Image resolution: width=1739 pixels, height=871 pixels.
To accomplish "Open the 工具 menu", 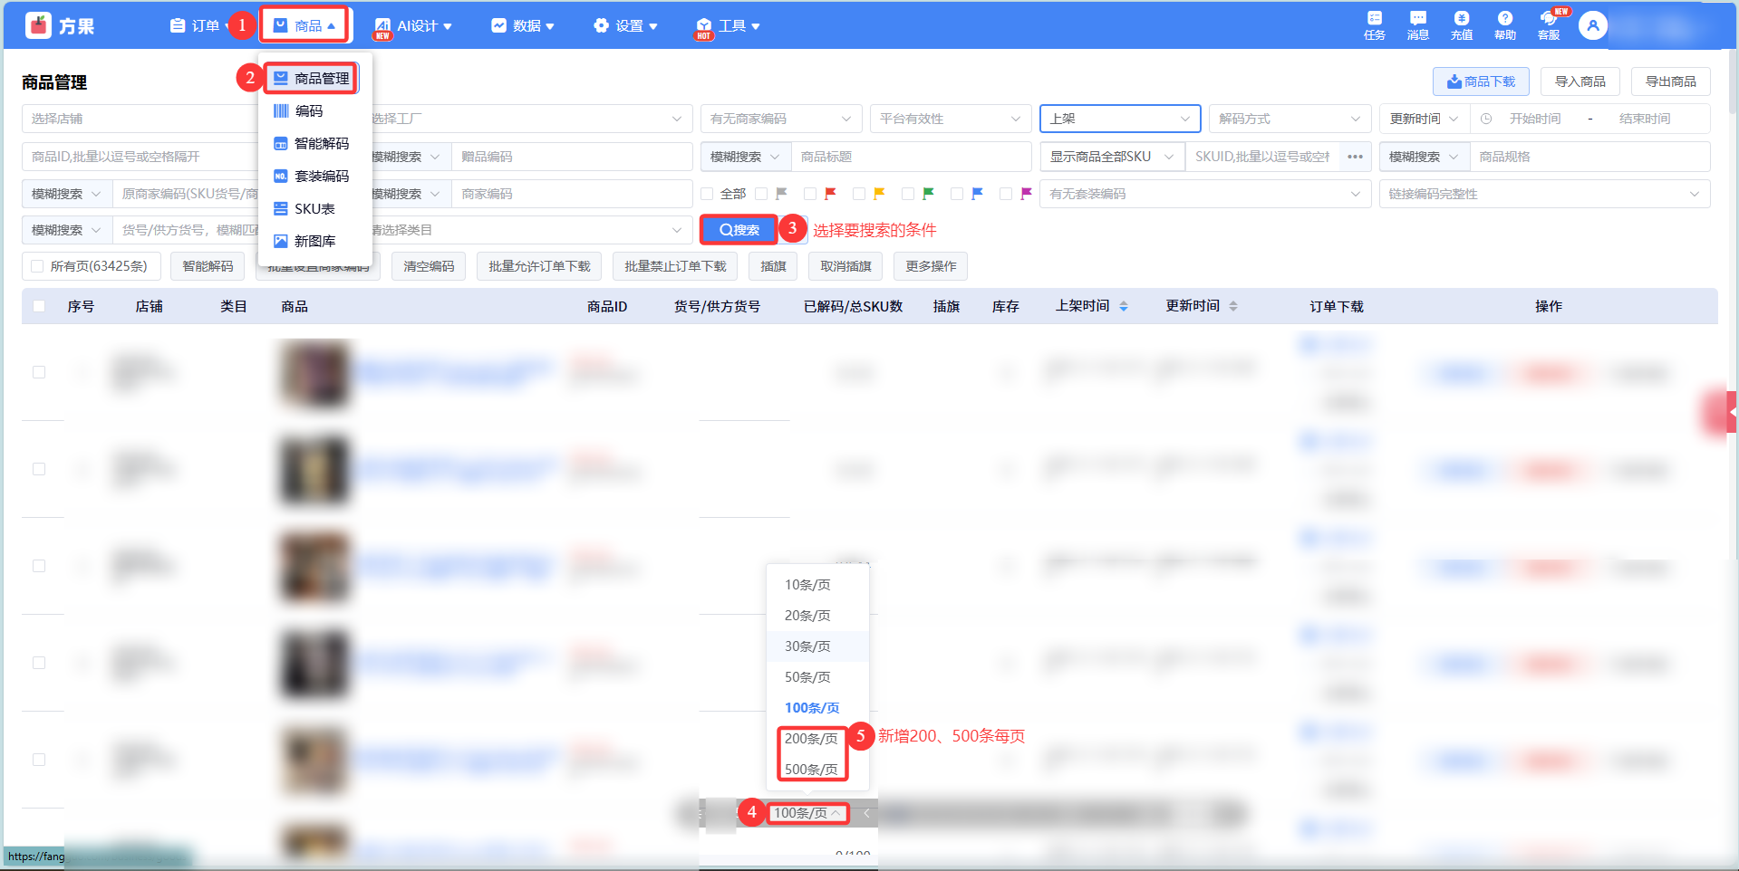I will pyautogui.click(x=729, y=25).
